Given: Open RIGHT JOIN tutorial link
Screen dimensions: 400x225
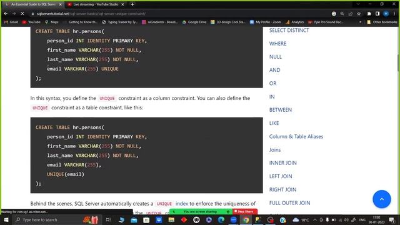Looking at the screenshot, I should 282,189.
